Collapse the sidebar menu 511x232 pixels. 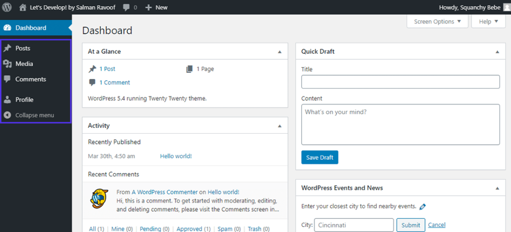(x=34, y=115)
